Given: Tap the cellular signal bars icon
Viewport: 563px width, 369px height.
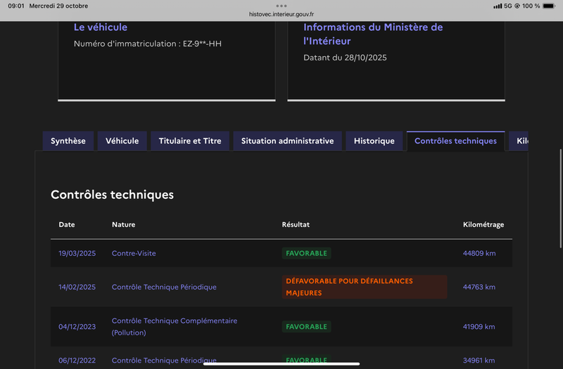Looking at the screenshot, I should tap(498, 6).
